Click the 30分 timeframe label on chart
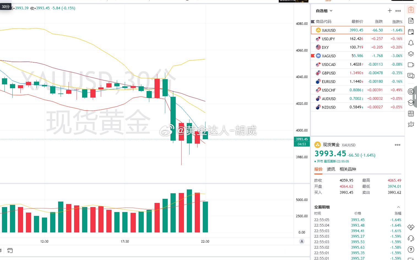 [x=6, y=7]
